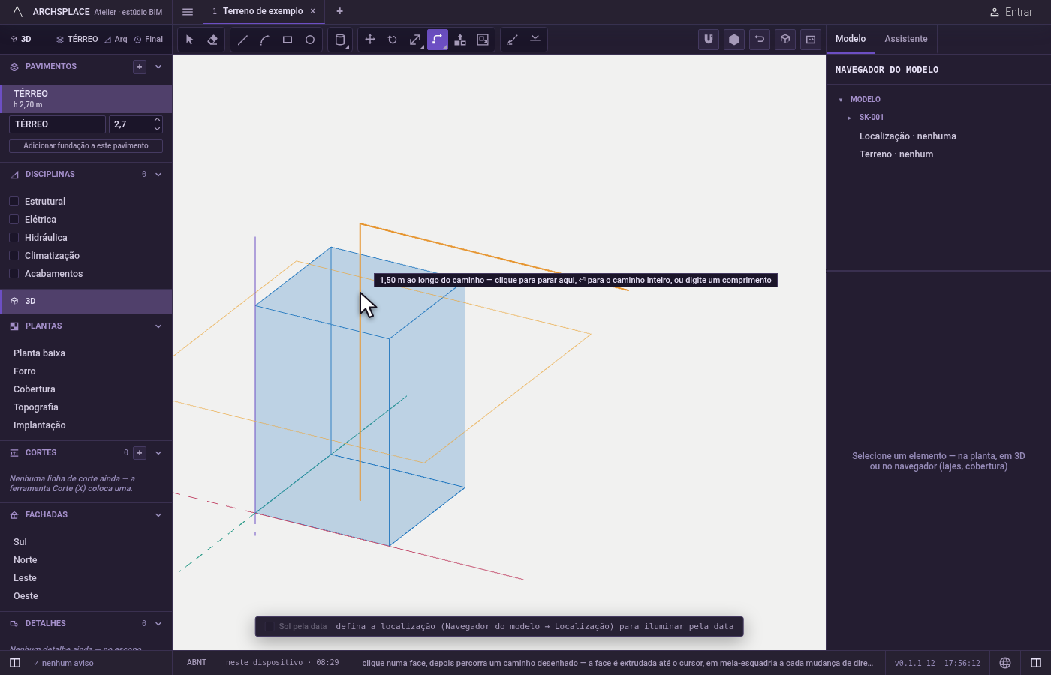Select the arrow selection tool
The width and height of the screenshot is (1051, 675).
click(190, 40)
